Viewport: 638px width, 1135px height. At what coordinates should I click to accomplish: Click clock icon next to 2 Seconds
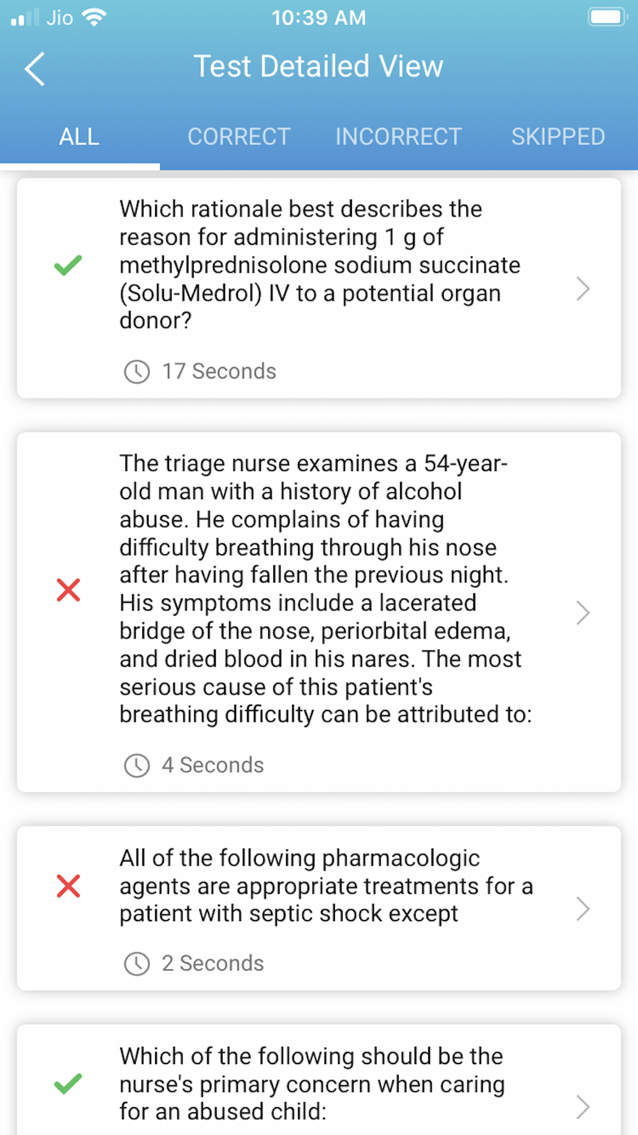click(x=137, y=963)
